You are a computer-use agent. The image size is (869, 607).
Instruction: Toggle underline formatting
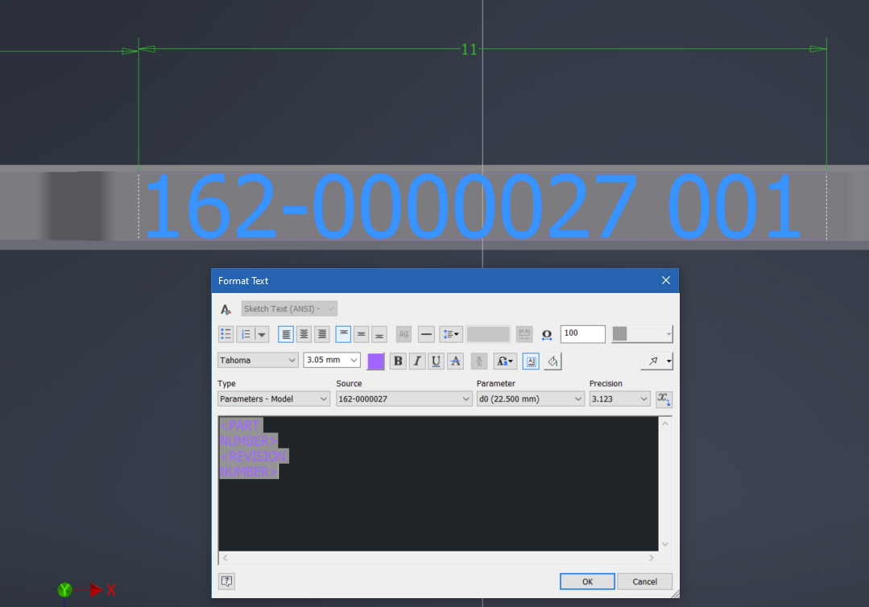(436, 361)
